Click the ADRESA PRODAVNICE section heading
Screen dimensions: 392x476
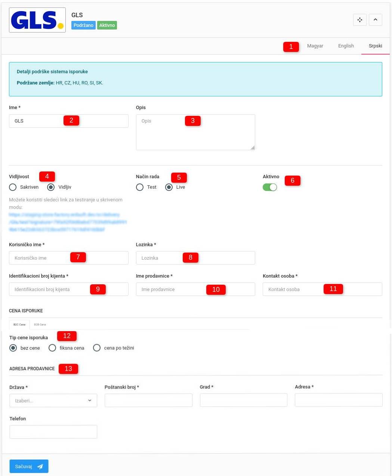tap(32, 369)
